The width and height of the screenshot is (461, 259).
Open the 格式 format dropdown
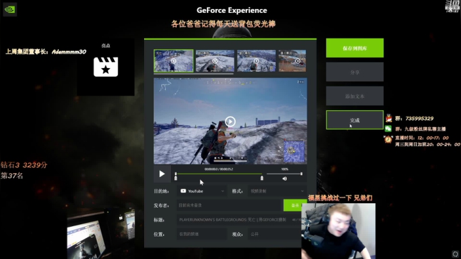277,191
